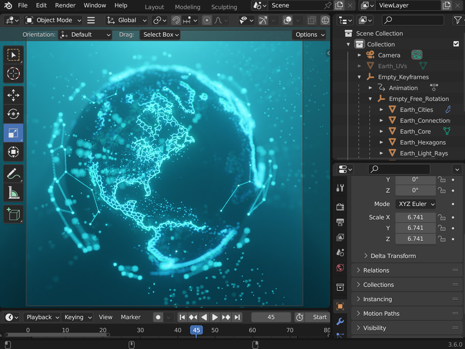Open the Render menu
Image resolution: width=465 pixels, height=349 pixels.
pyautogui.click(x=65, y=5)
